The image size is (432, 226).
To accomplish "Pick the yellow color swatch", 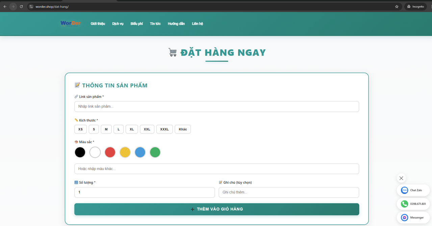I will [x=125, y=152].
